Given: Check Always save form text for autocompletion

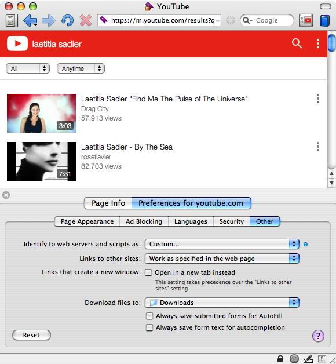Looking at the screenshot, I should [x=149, y=327].
